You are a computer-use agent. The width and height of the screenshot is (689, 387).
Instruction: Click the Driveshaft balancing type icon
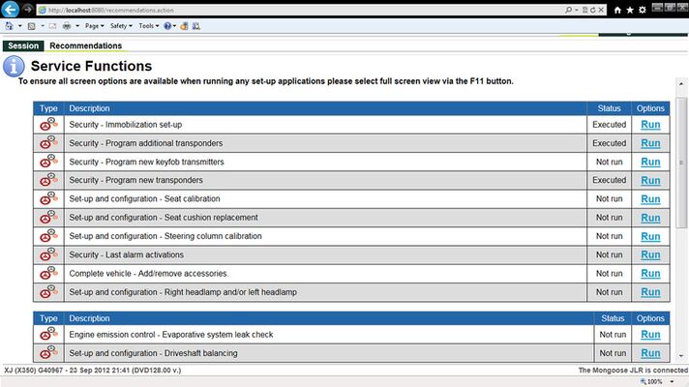pos(48,353)
